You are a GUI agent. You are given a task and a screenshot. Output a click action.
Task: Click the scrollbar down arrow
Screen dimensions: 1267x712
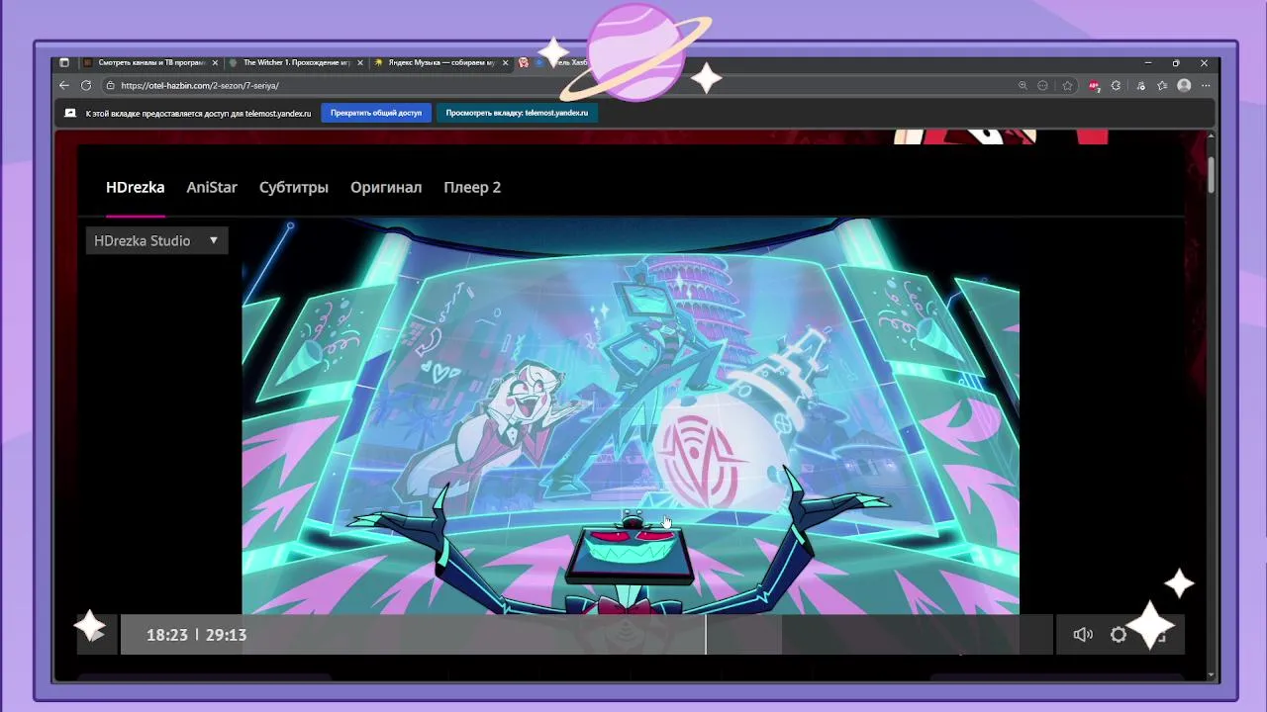click(x=1212, y=675)
